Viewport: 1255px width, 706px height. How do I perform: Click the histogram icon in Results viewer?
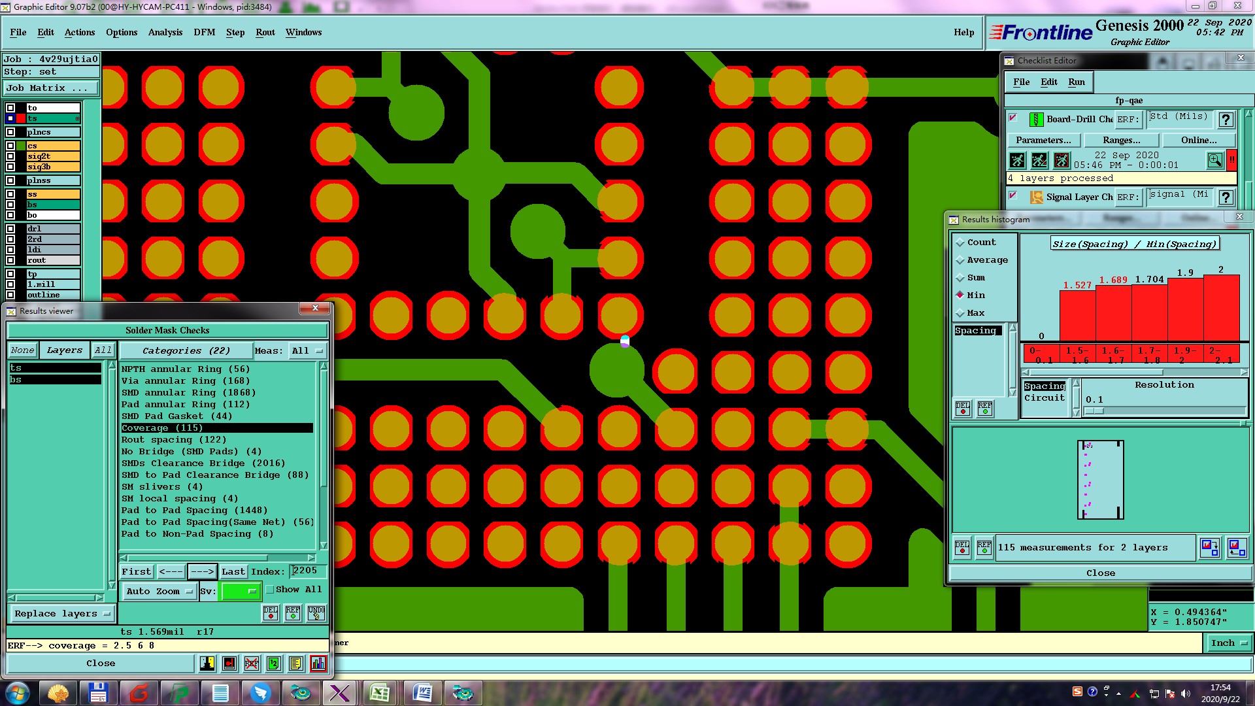[318, 664]
